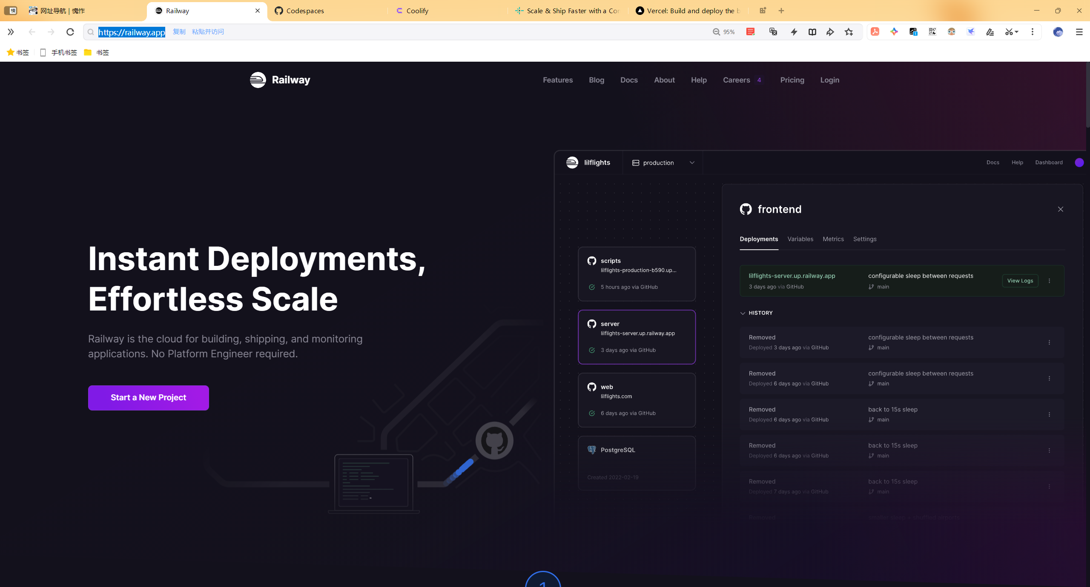Viewport: 1090px width, 587px height.
Task: Switch to Codespaces browser tab
Action: tap(328, 11)
